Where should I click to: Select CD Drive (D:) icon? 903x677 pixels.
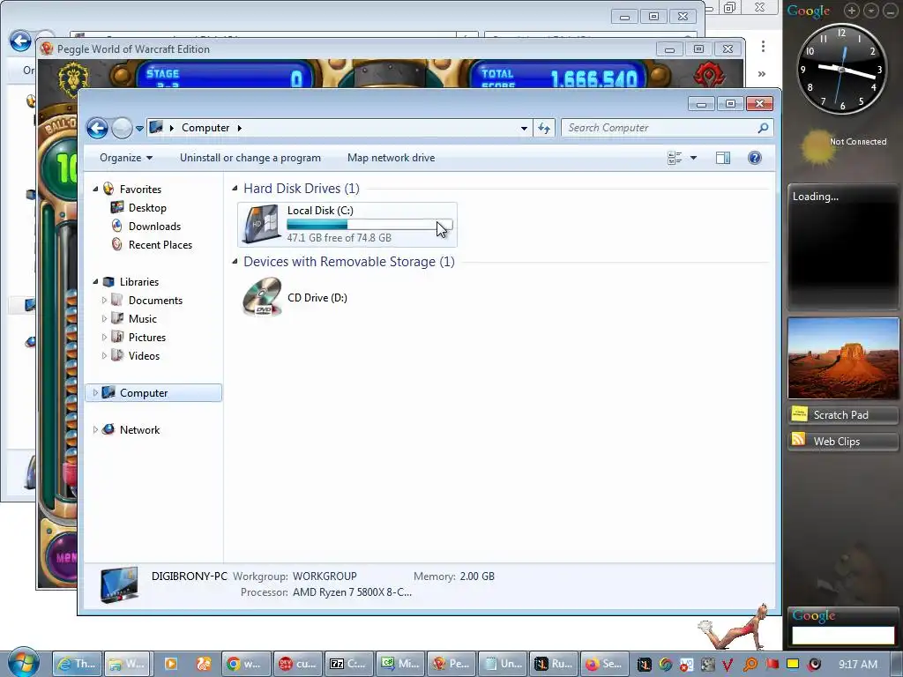click(x=262, y=297)
